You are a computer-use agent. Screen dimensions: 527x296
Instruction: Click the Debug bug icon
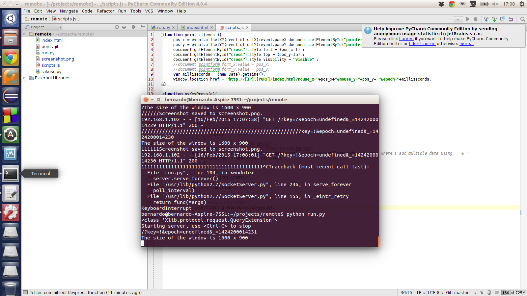tap(476, 19)
